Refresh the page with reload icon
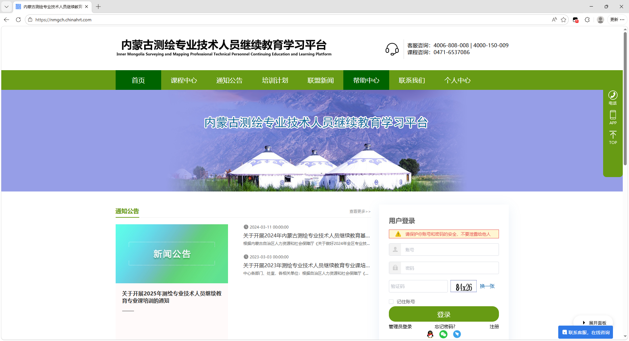 pyautogui.click(x=18, y=20)
